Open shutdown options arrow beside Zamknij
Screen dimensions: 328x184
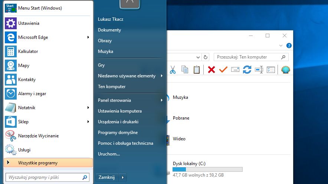pyautogui.click(x=122, y=177)
